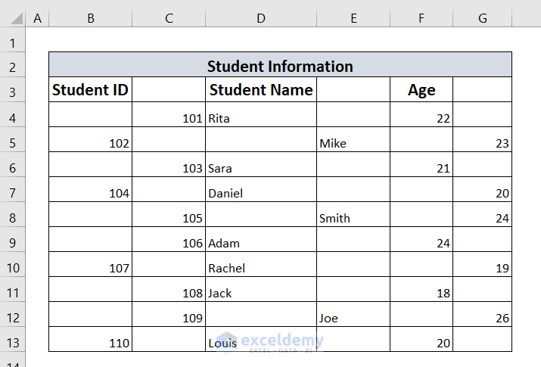Click the Age header cell
The height and width of the screenshot is (367, 541).
[421, 90]
